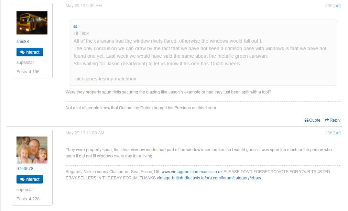Click the quotation mark icon in quoted block
Screen dimensions: 348x211
[x=75, y=27]
